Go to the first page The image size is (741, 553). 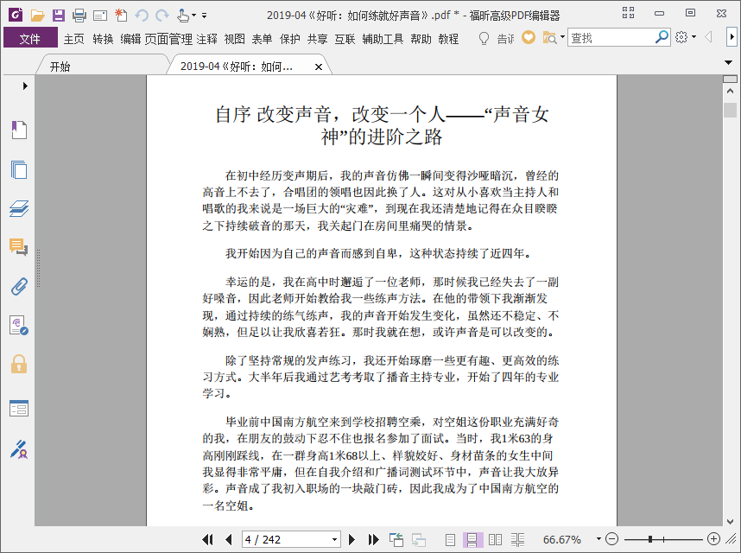pos(207,539)
